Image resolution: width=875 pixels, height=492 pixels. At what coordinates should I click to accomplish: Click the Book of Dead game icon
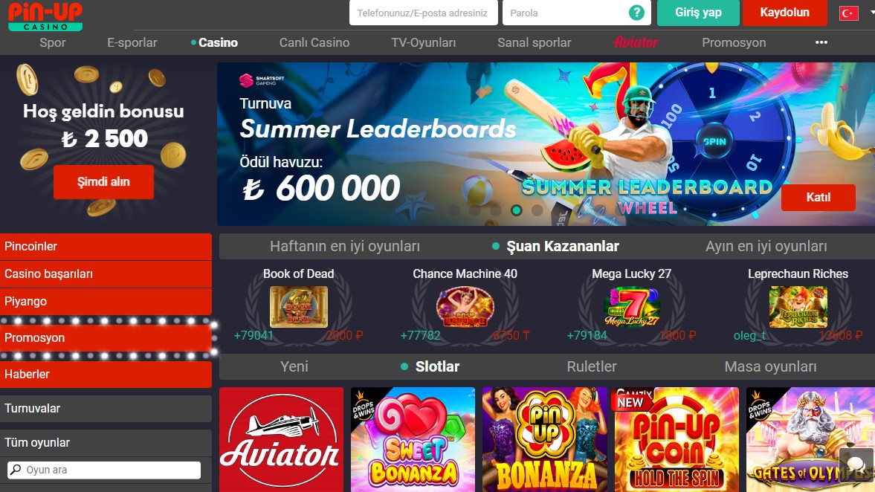(x=299, y=306)
